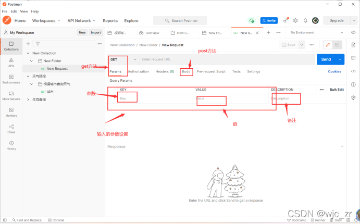Click the environment quick look eye icon

coord(353,32)
